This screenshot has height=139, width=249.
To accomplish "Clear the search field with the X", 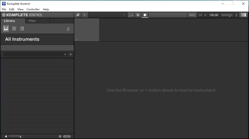I will [65, 54].
